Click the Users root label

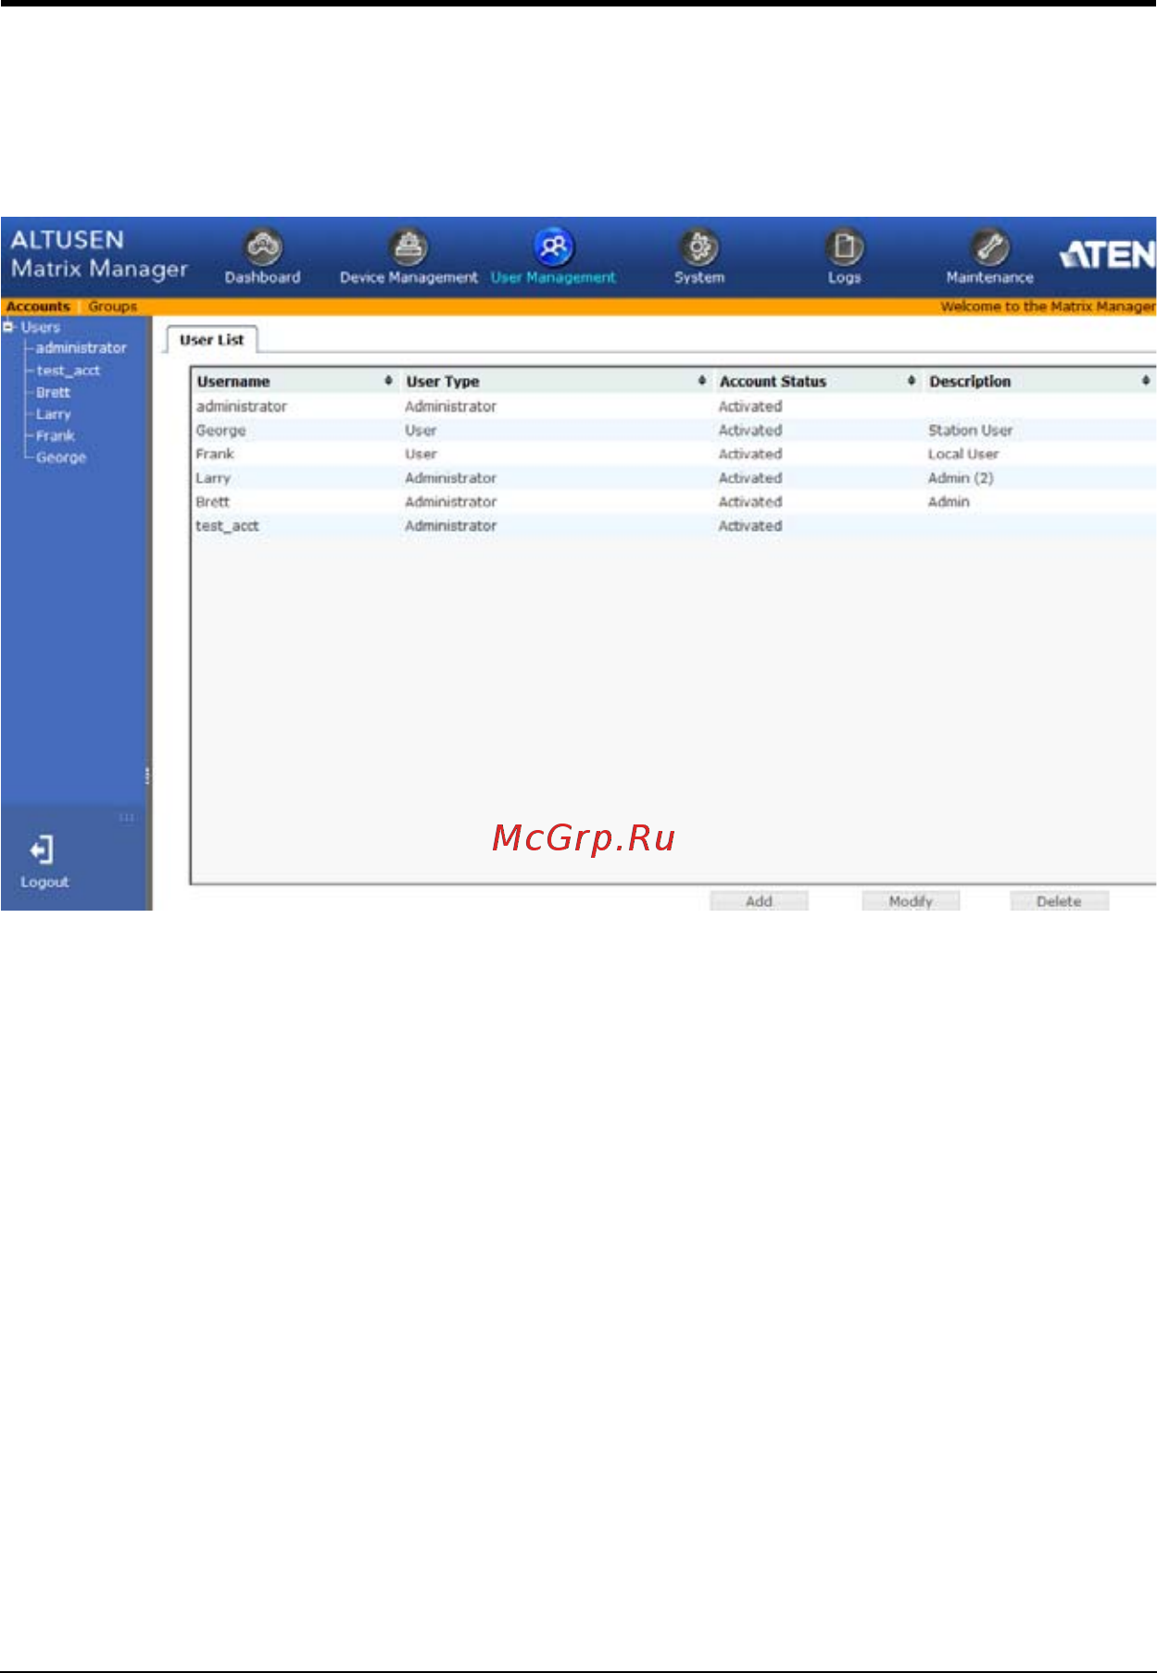[x=41, y=327]
